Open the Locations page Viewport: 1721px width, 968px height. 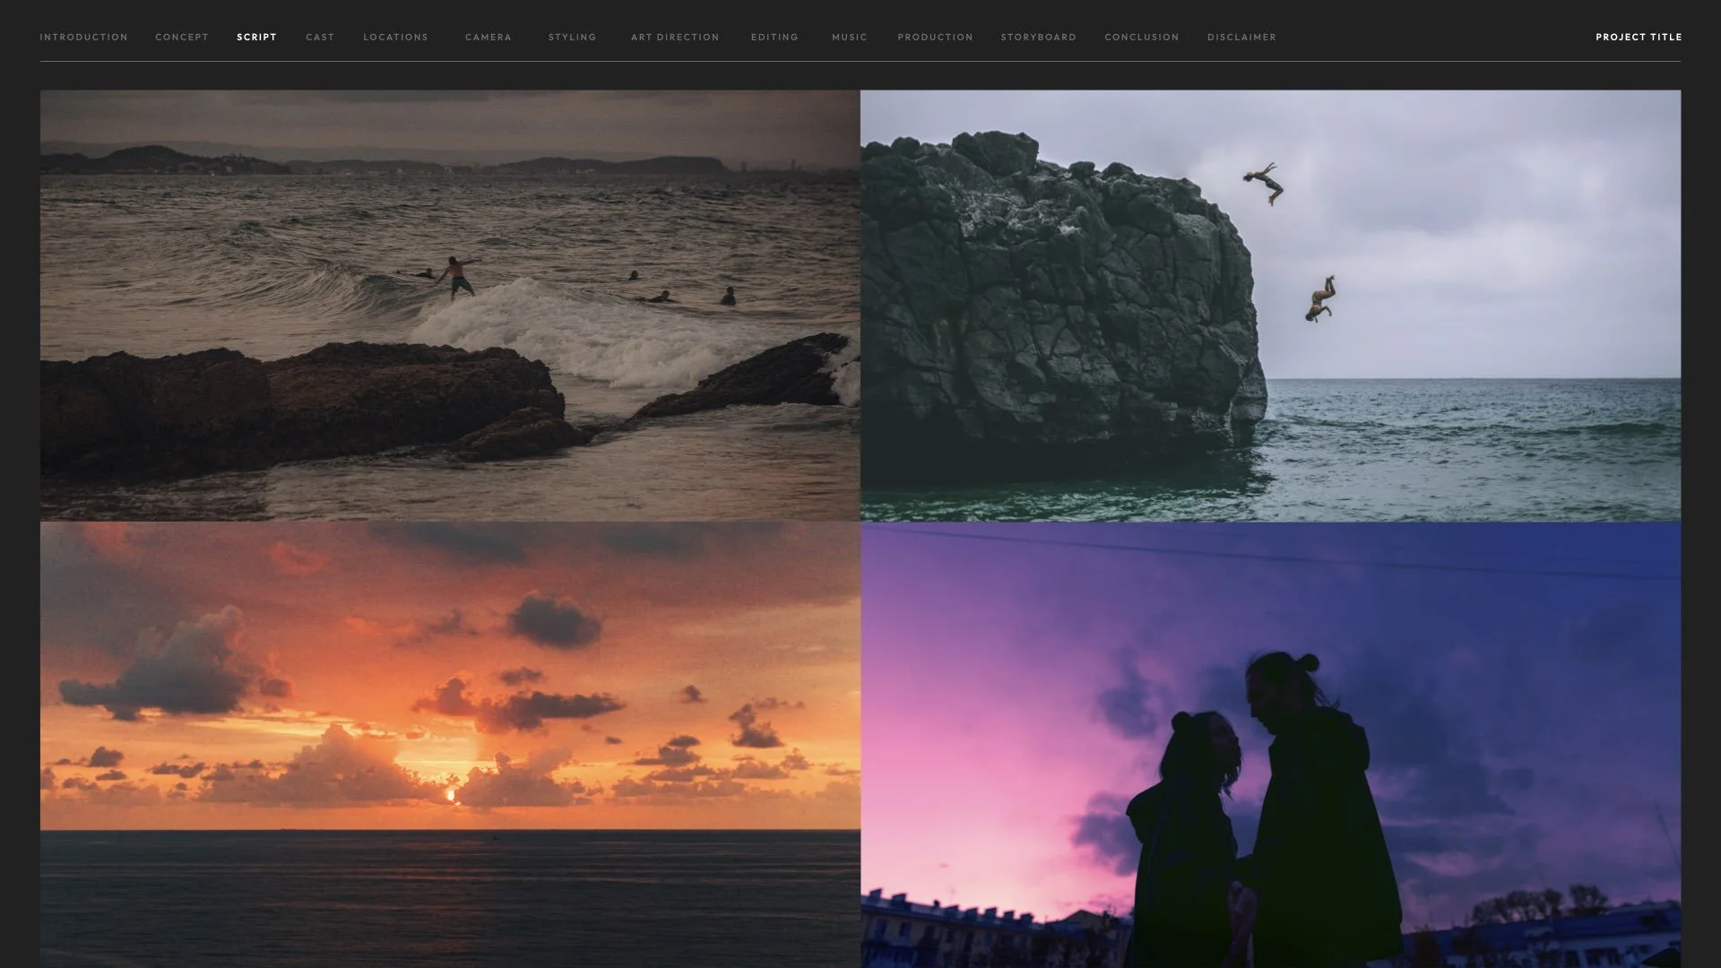pyautogui.click(x=395, y=37)
